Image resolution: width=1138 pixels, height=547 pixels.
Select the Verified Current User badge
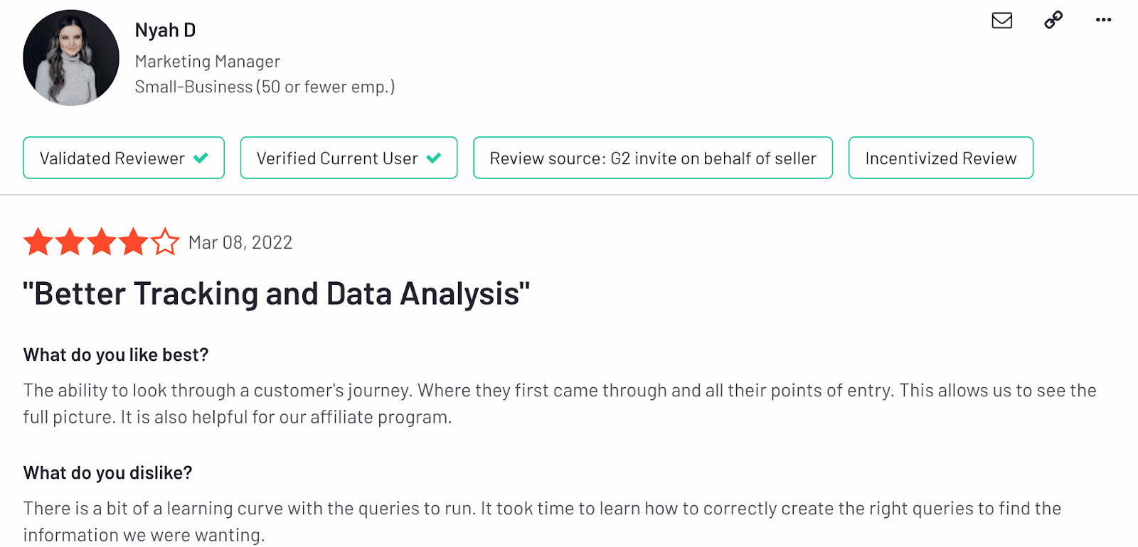click(349, 158)
